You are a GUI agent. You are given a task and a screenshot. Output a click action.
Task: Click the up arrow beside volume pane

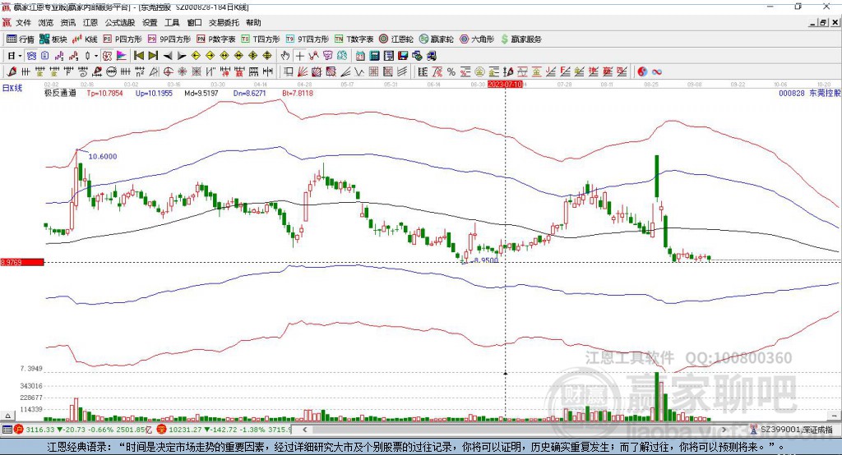point(7,416)
